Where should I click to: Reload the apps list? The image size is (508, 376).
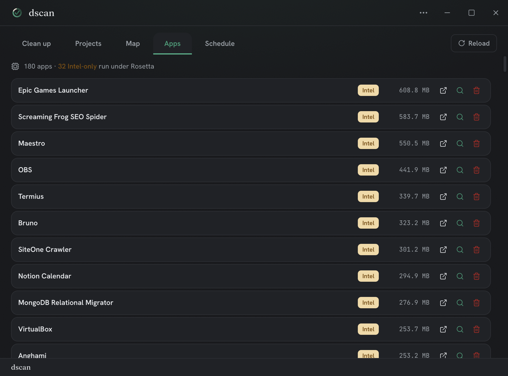point(474,43)
